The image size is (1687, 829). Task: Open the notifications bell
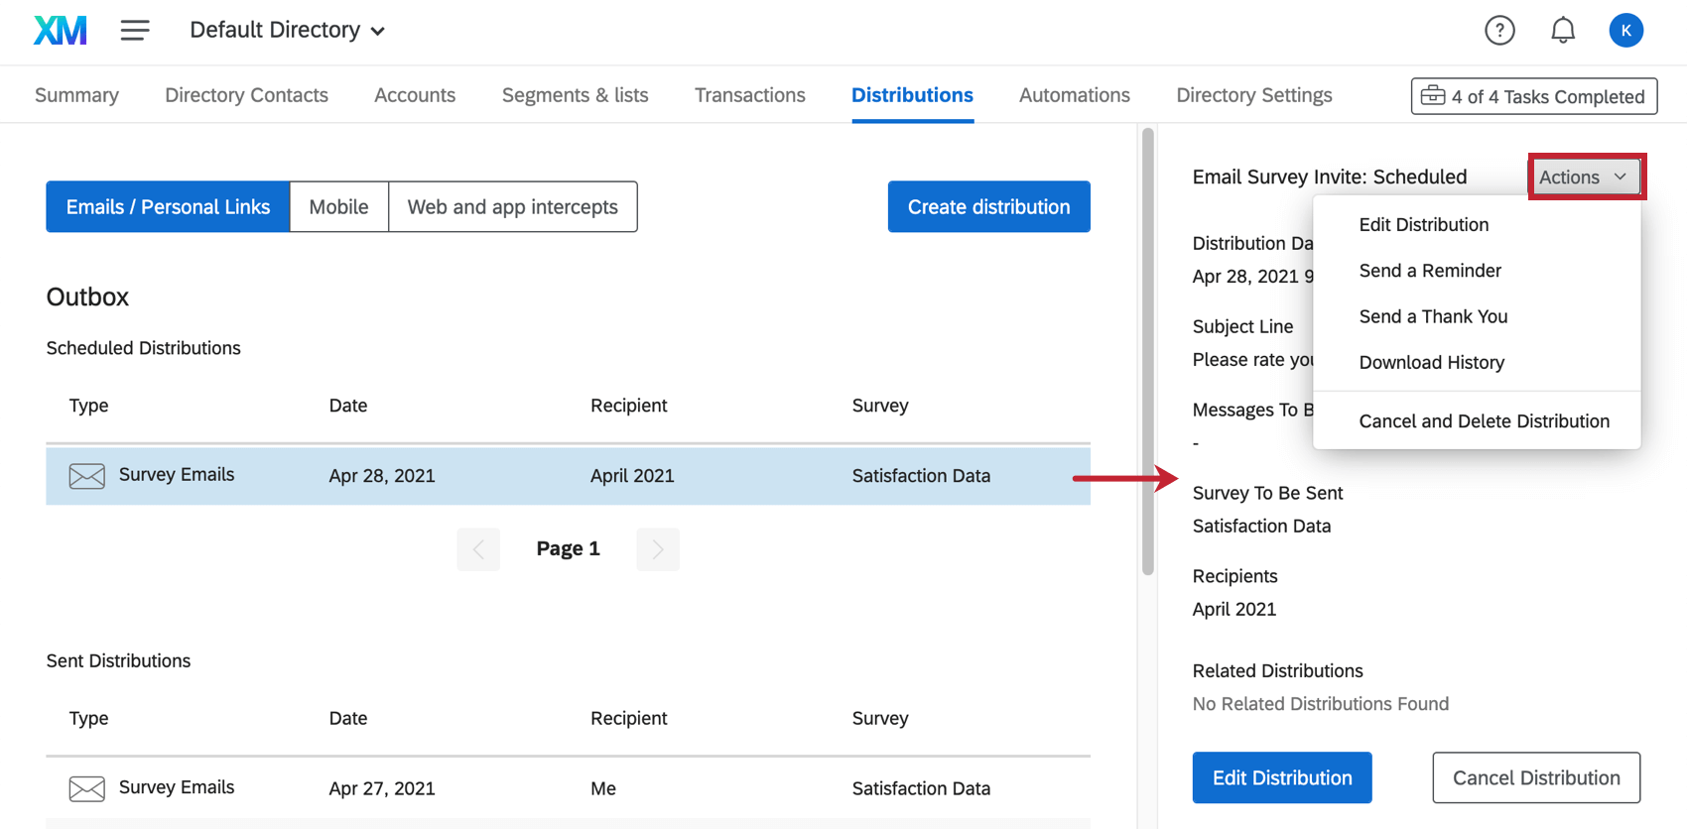[1562, 31]
